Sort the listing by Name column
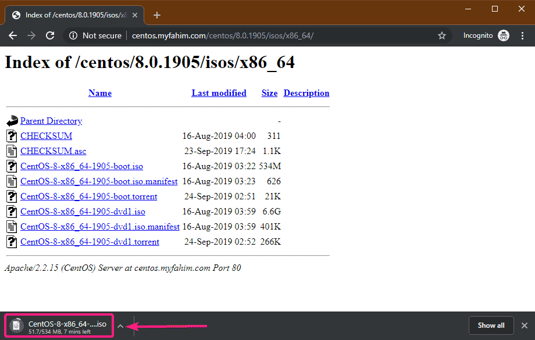This screenshot has height=340, width=535. 99,93
